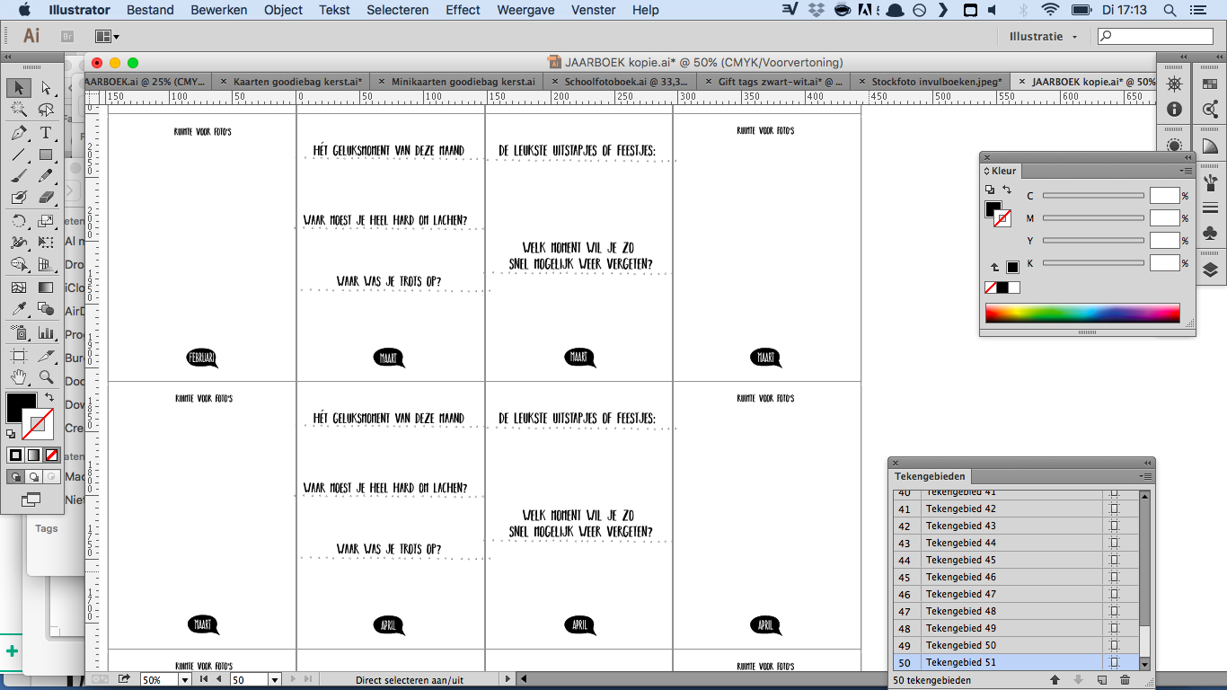
Task: Enable Draw Normal mode
Action: 15,477
